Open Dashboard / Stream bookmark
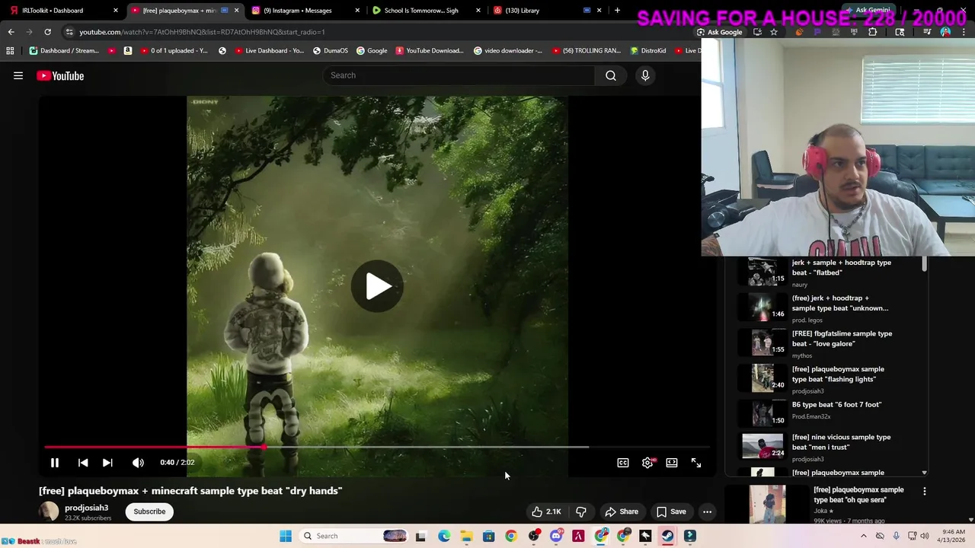This screenshot has height=548, width=975. tap(64, 50)
